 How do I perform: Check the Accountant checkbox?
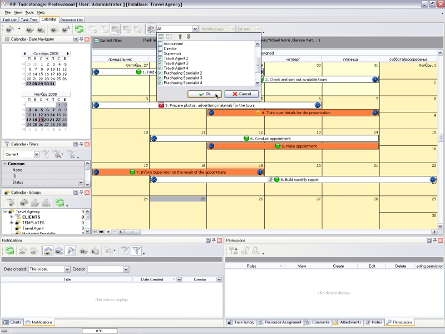coord(161,43)
